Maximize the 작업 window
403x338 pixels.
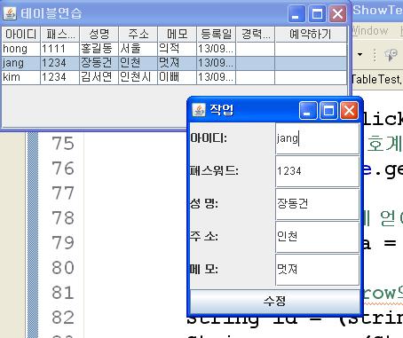coord(328,110)
